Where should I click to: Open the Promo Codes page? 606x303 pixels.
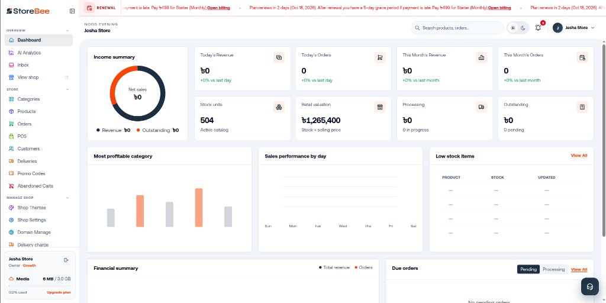tap(38, 173)
